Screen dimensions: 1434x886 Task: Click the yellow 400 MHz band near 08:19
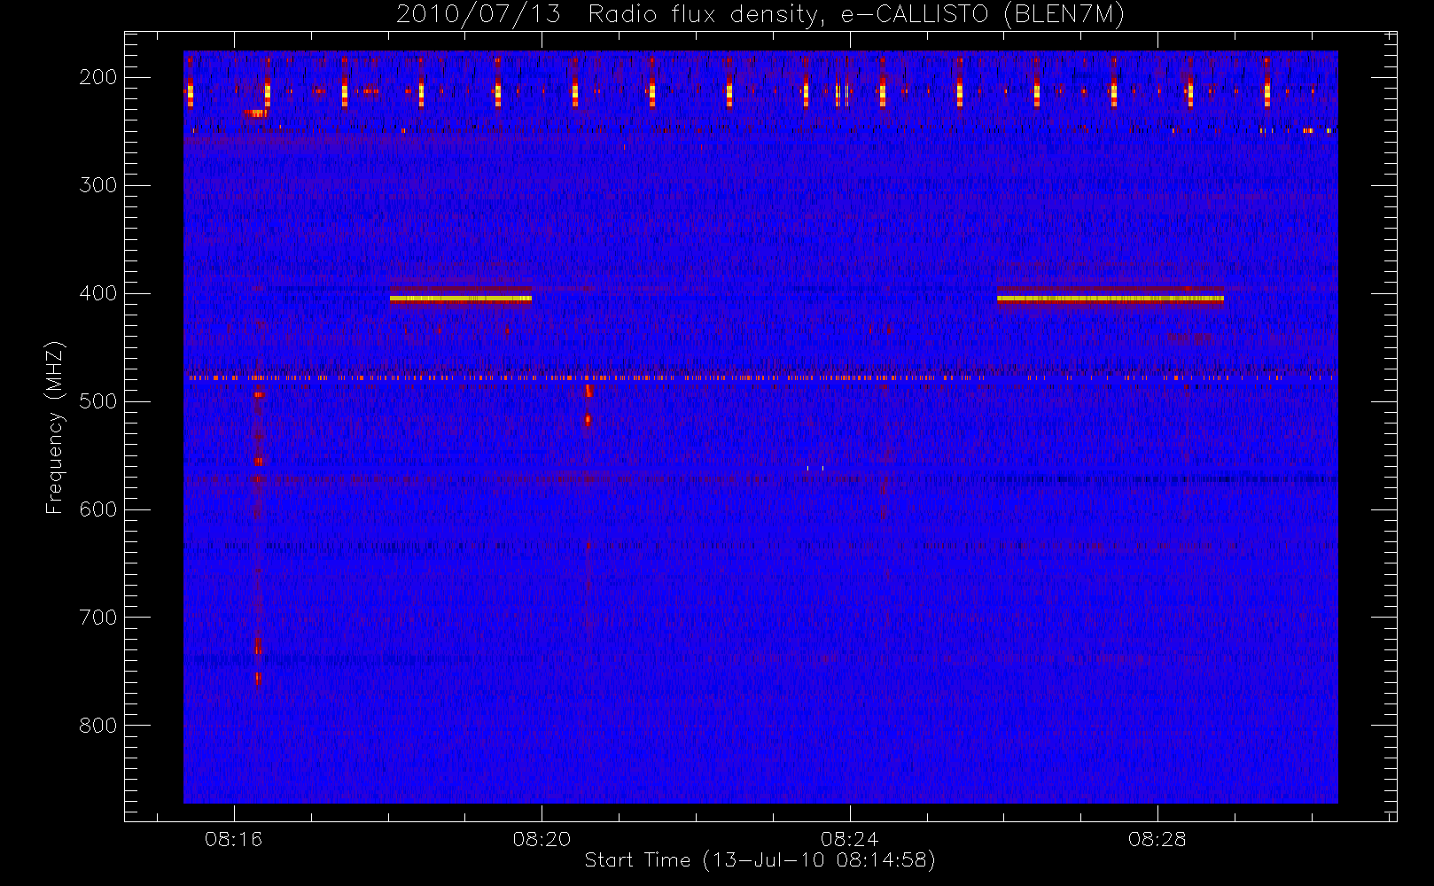461,299
